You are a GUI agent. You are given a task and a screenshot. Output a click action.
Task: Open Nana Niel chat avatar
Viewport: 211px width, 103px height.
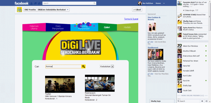pyautogui.click(x=180, y=66)
